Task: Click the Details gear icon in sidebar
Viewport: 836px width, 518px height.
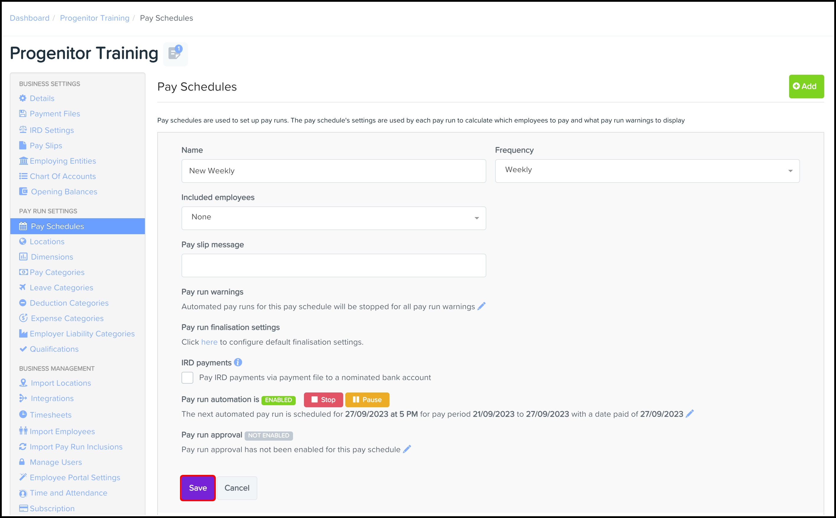Action: (x=23, y=98)
